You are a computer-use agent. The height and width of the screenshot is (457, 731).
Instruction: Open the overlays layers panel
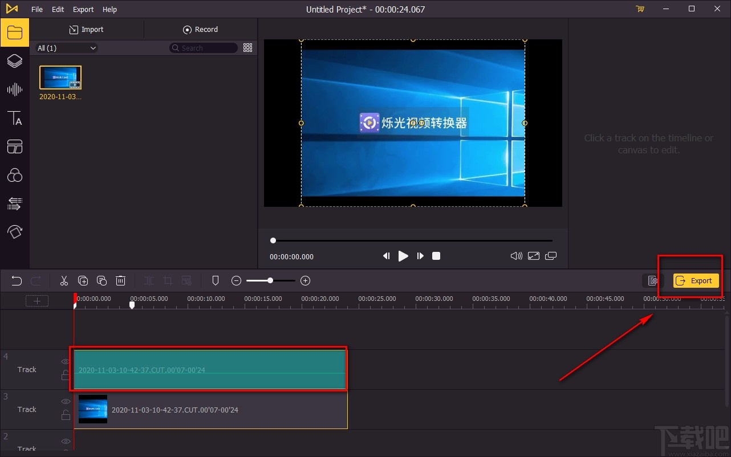(x=14, y=61)
